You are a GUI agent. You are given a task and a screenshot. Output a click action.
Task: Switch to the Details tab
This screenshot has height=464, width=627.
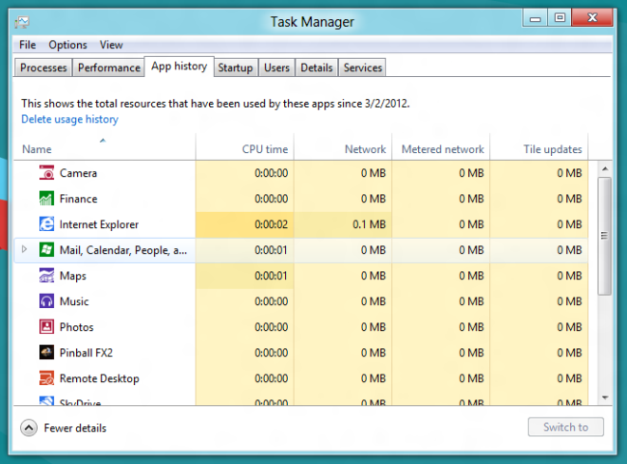316,68
